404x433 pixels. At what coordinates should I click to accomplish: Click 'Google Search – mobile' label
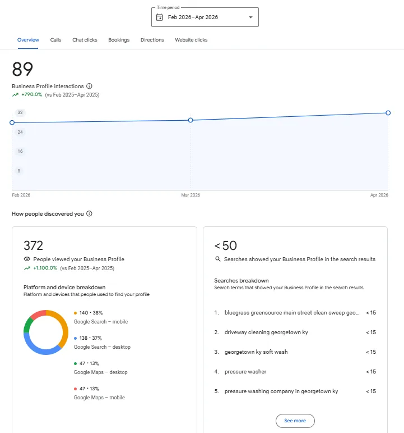[101, 322]
